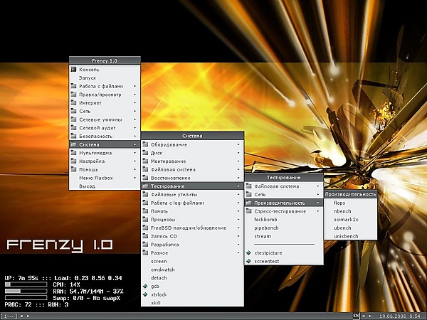Screen dimensions: 427x320
Task: Click the folder icon beside Оборудование
Action: click(x=145, y=144)
